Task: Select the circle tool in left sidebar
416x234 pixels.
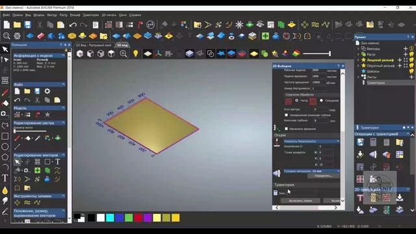Action: tap(5, 146)
